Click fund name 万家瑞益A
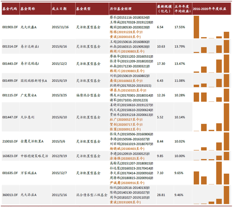The image size is (233, 207). tap(29, 173)
